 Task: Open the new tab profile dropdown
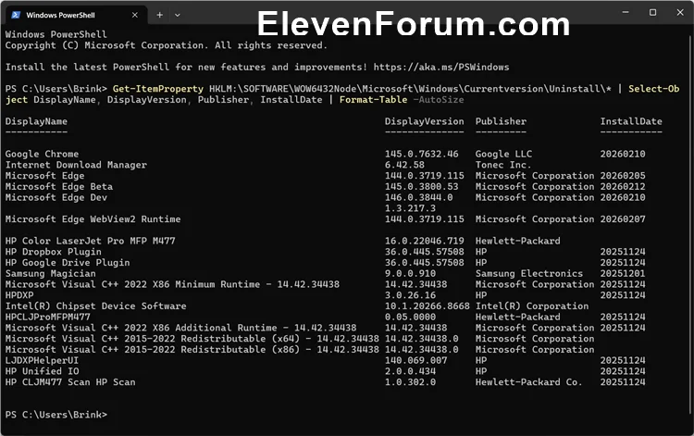178,15
